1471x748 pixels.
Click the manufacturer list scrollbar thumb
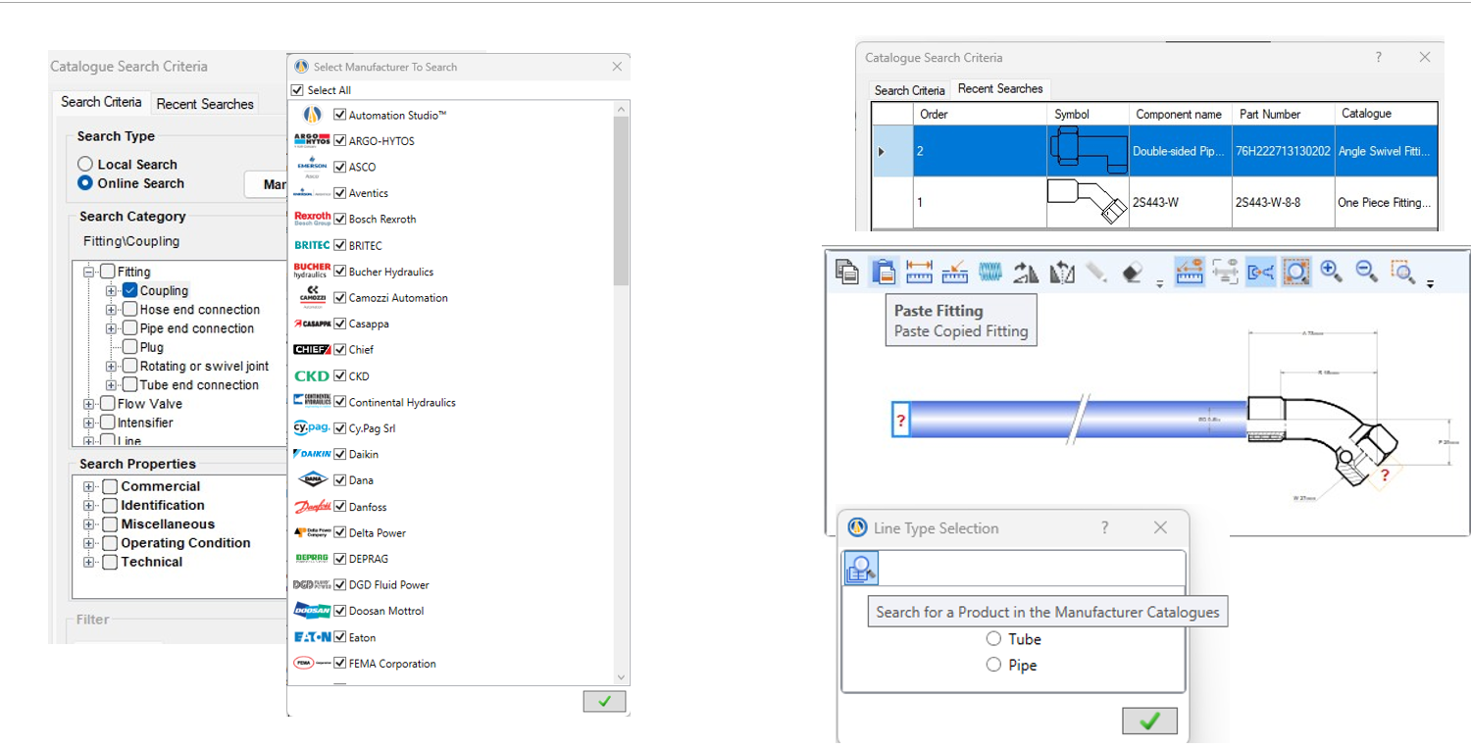pos(620,200)
